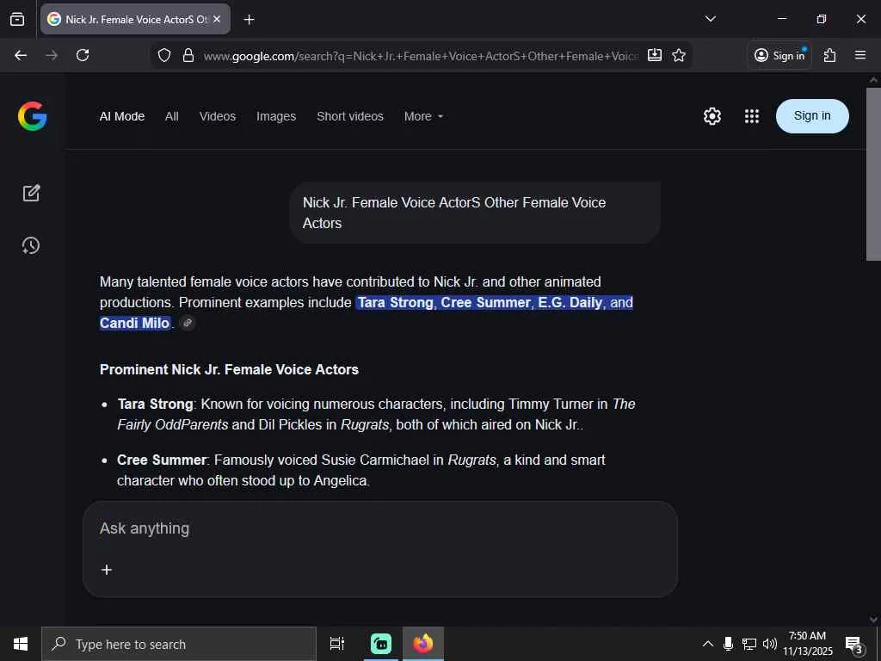The image size is (881, 661).
Task: Switch to the Images tab
Action: (x=276, y=116)
